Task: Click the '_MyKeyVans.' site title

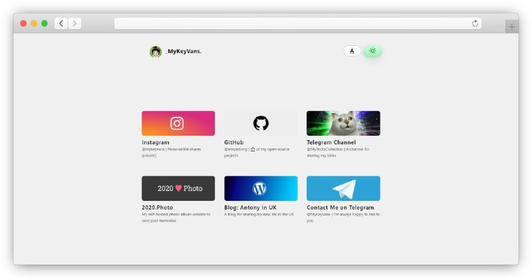Action: coord(184,51)
